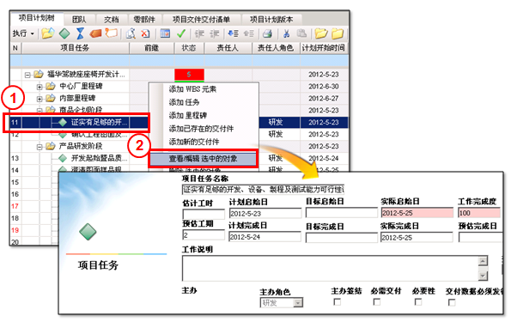Expand the 中心厂里程碑 tree node
The width and height of the screenshot is (511, 328).
(40, 87)
